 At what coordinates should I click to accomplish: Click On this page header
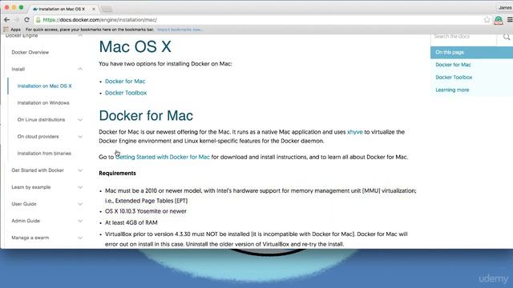coord(471,53)
